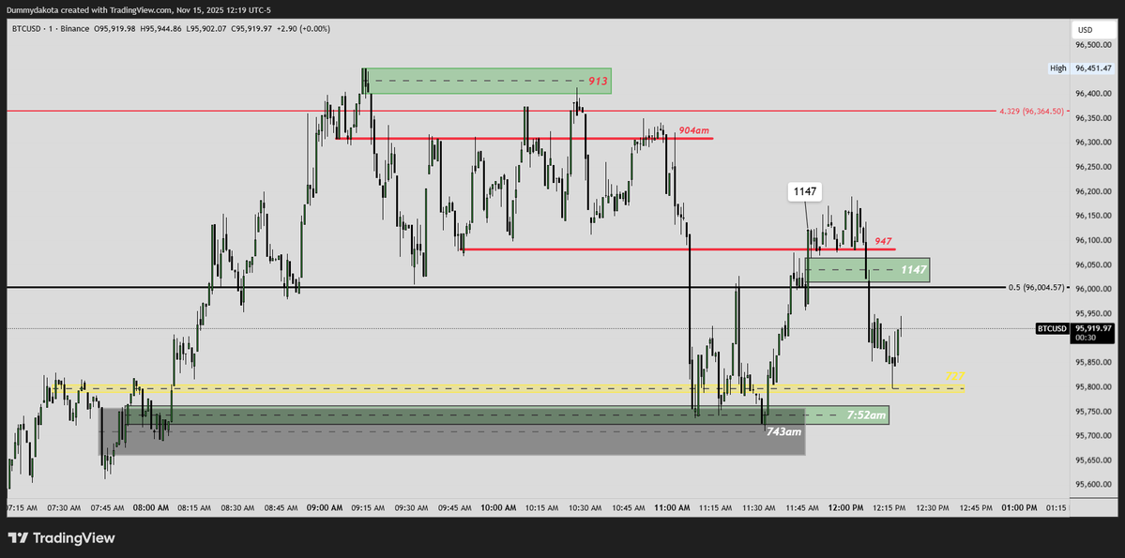Click the 1147 label inside green rectangle
1125x558 pixels.
[914, 270]
